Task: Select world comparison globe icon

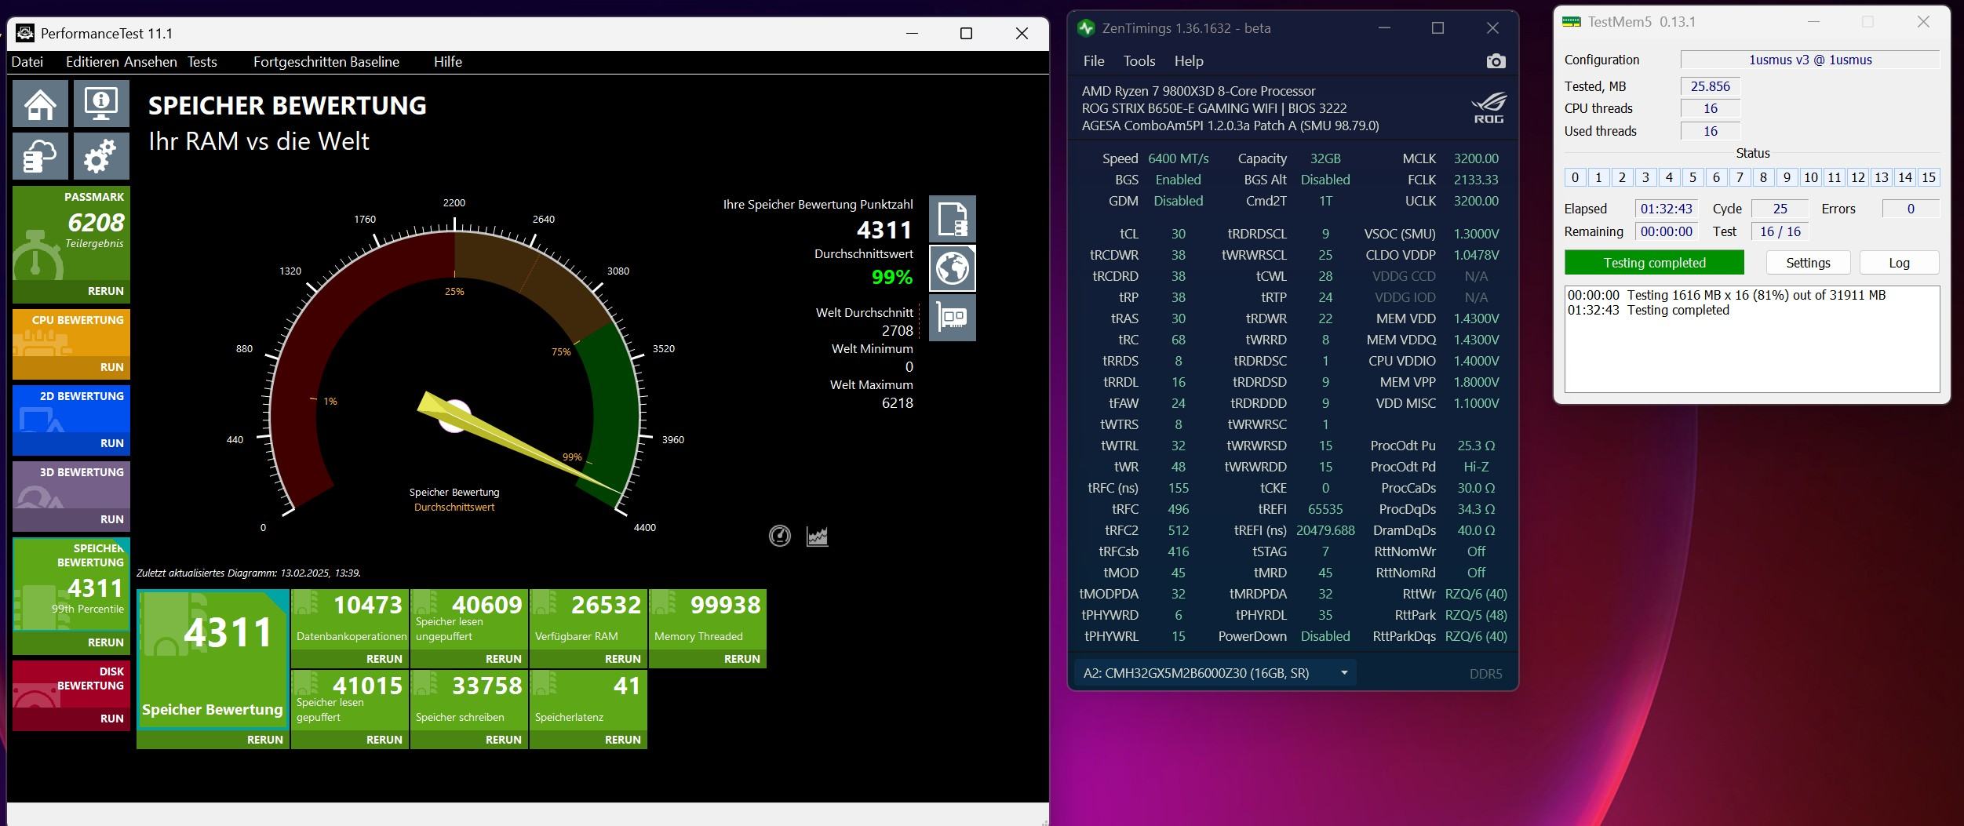Action: click(x=953, y=268)
